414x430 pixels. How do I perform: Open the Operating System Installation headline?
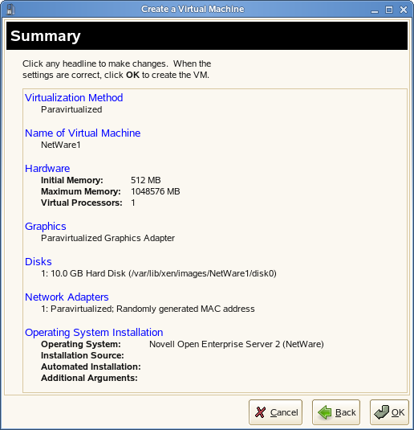[94, 333]
